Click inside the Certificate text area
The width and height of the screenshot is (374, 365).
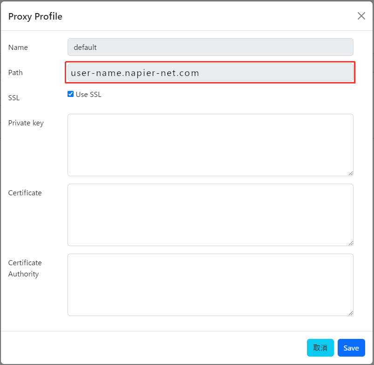(x=210, y=215)
